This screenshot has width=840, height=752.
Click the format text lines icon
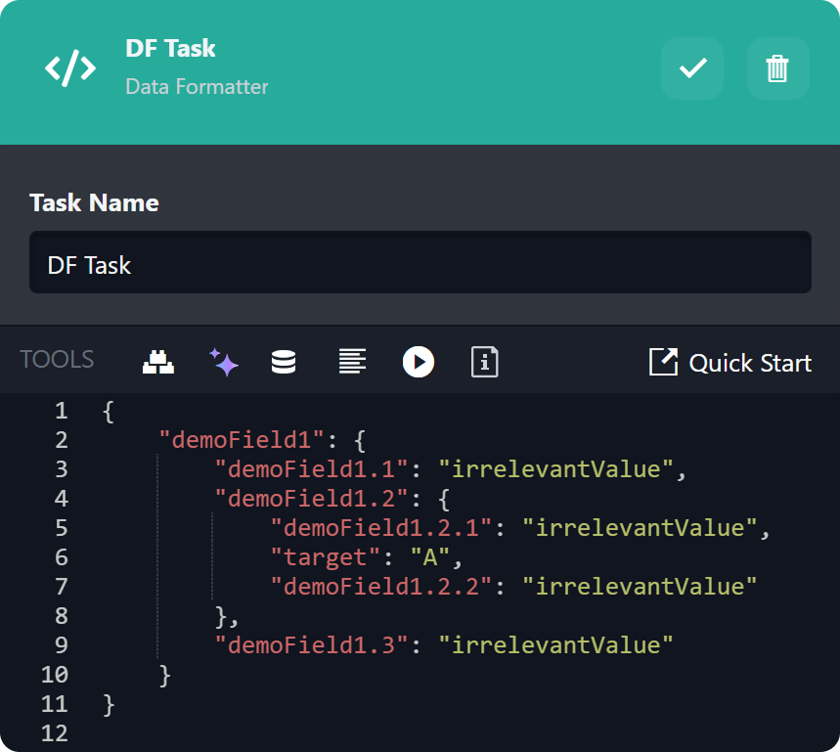pos(352,362)
